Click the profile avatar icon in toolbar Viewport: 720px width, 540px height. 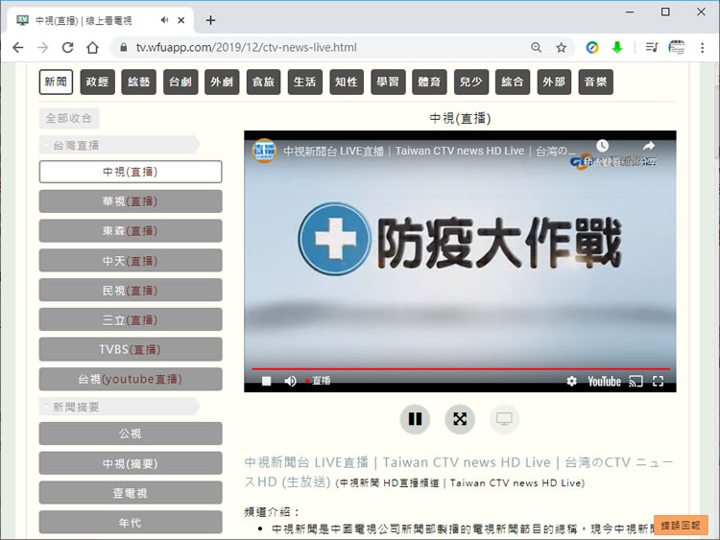tap(677, 47)
